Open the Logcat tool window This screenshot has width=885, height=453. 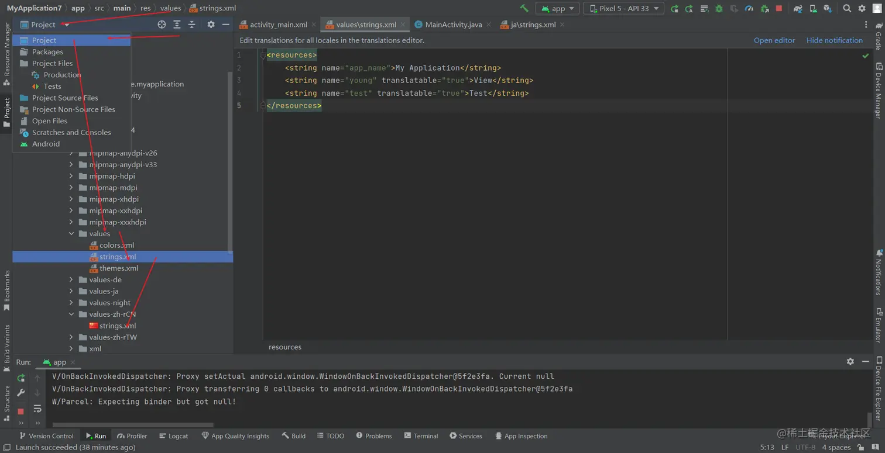coord(173,436)
